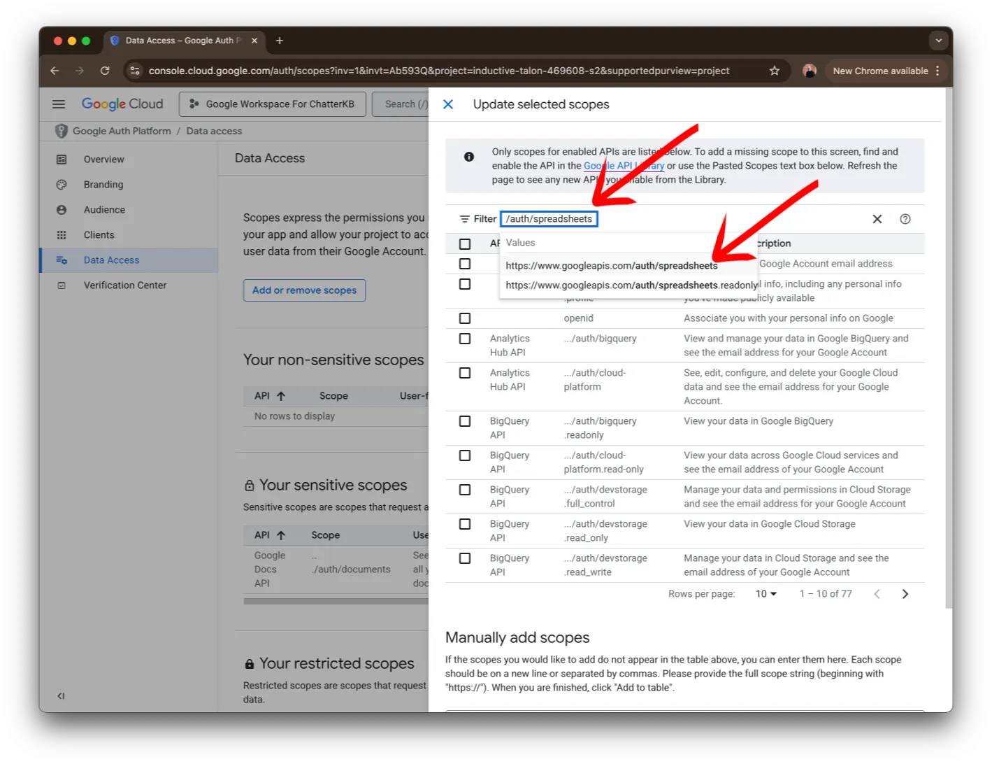
Task: Click the Scope column header in non-sensitive table
Action: [333, 396]
